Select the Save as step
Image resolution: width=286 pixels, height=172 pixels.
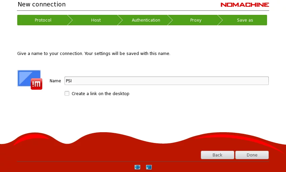pos(245,20)
